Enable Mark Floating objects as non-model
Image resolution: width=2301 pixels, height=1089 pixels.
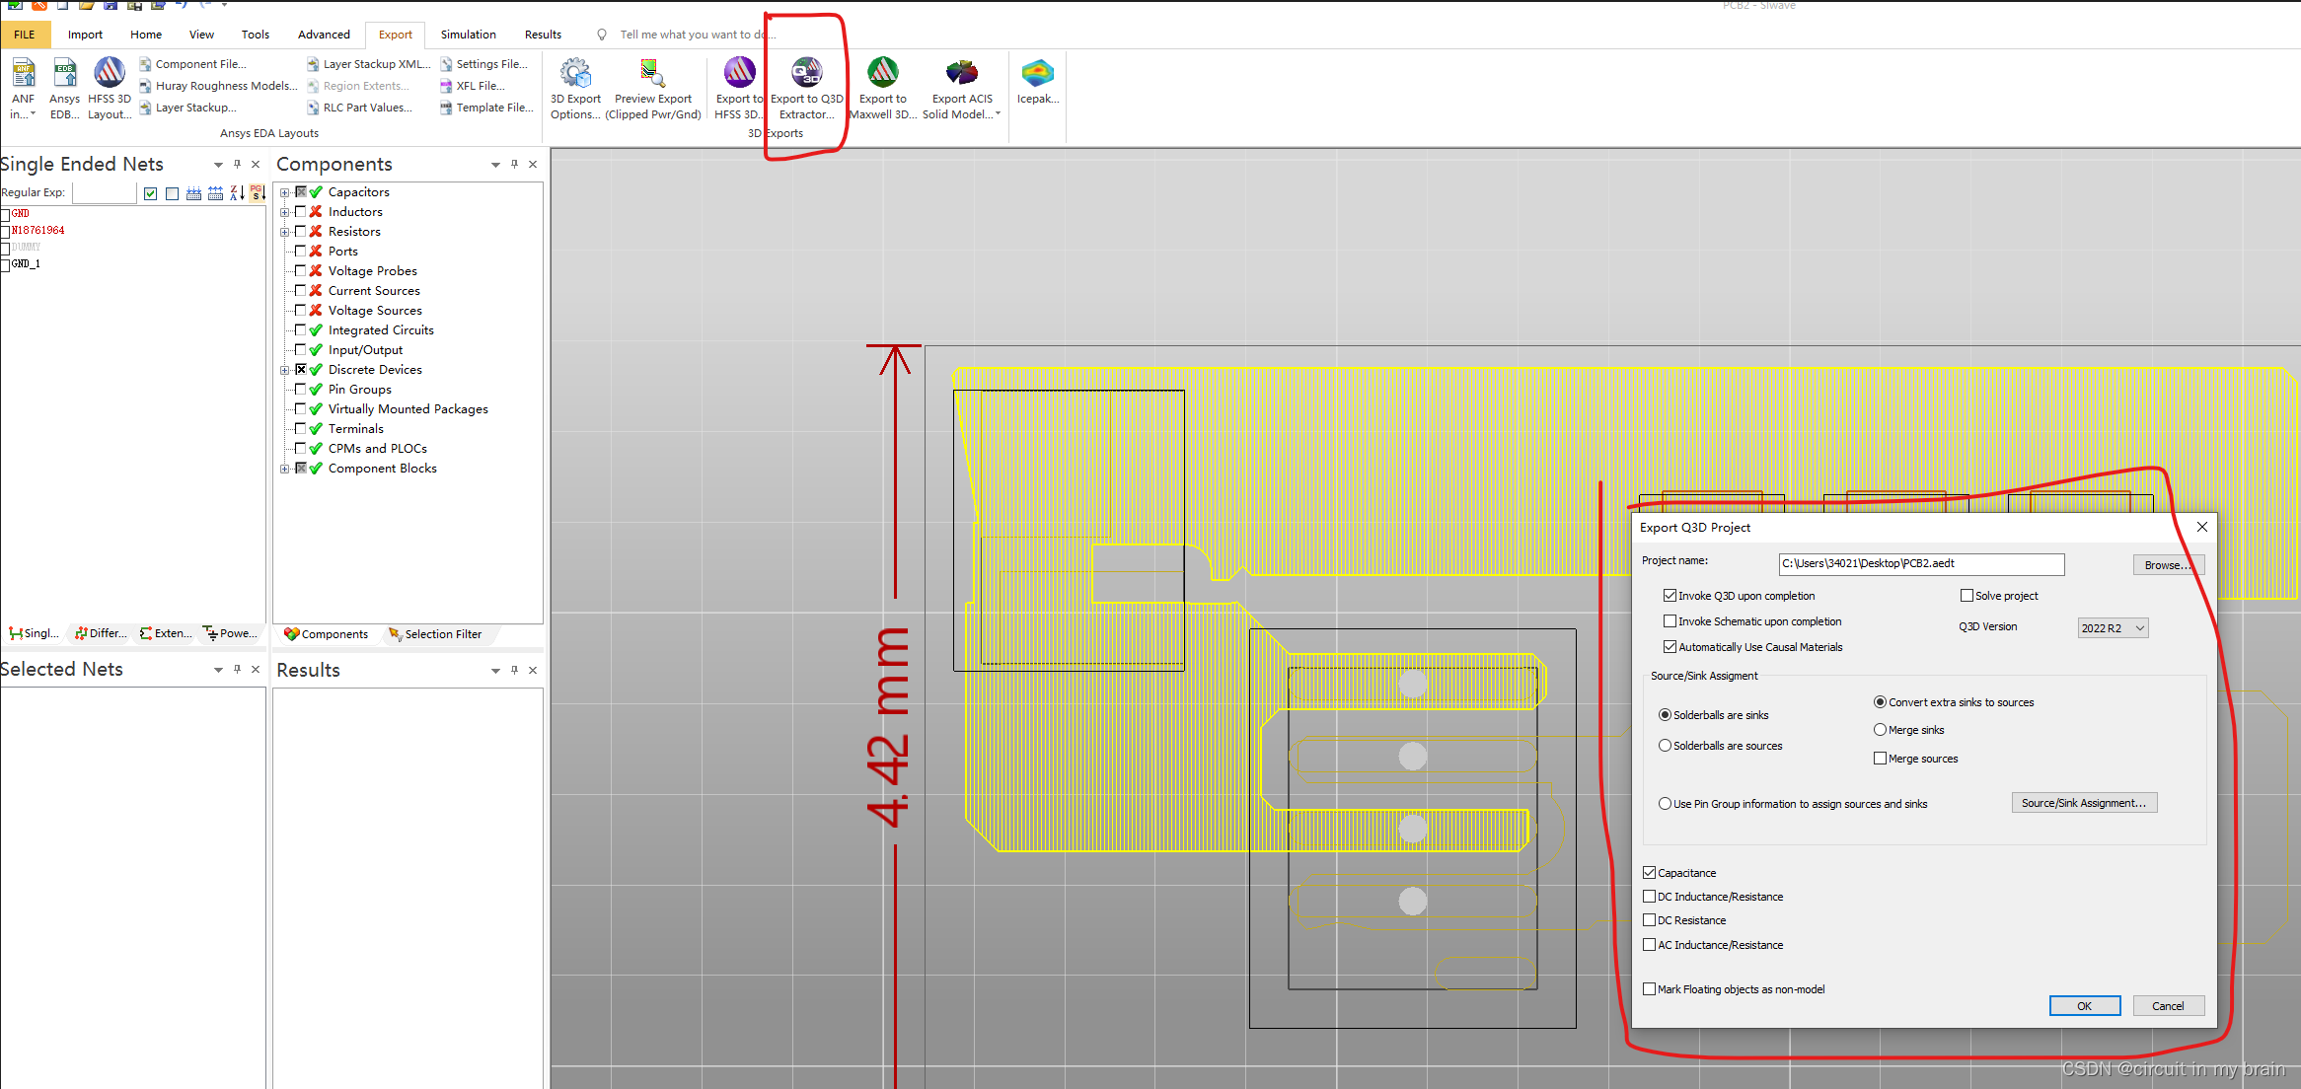1649,989
